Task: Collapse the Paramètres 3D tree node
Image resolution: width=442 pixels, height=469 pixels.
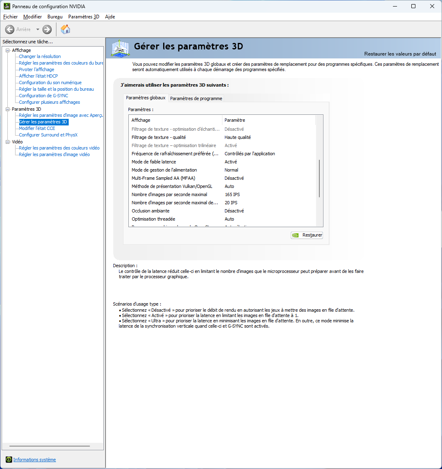Action: 7,109
